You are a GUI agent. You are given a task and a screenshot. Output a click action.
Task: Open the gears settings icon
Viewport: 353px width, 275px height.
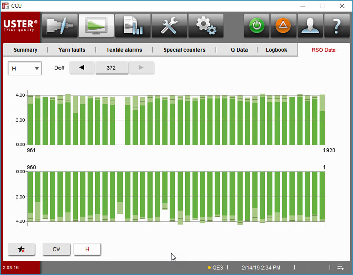pyautogui.click(x=206, y=25)
